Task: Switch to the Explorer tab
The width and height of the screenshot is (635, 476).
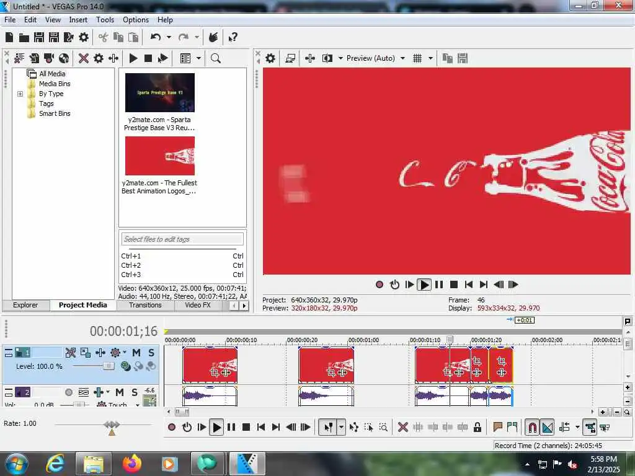Action: click(x=25, y=305)
